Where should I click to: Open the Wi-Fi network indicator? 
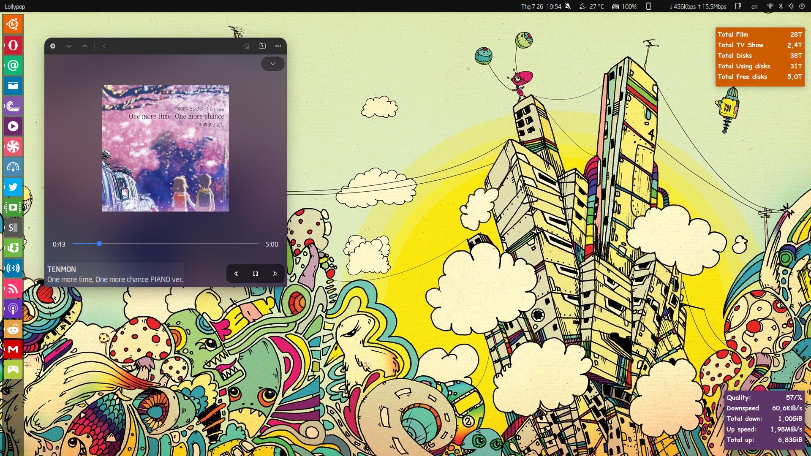pyautogui.click(x=770, y=6)
